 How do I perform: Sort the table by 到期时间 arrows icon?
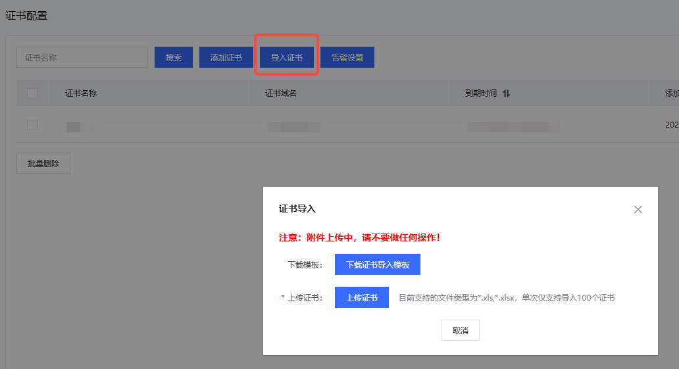coord(506,93)
